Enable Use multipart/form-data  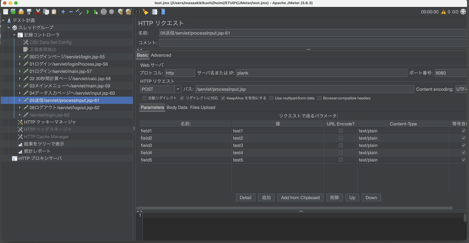tap(272, 98)
